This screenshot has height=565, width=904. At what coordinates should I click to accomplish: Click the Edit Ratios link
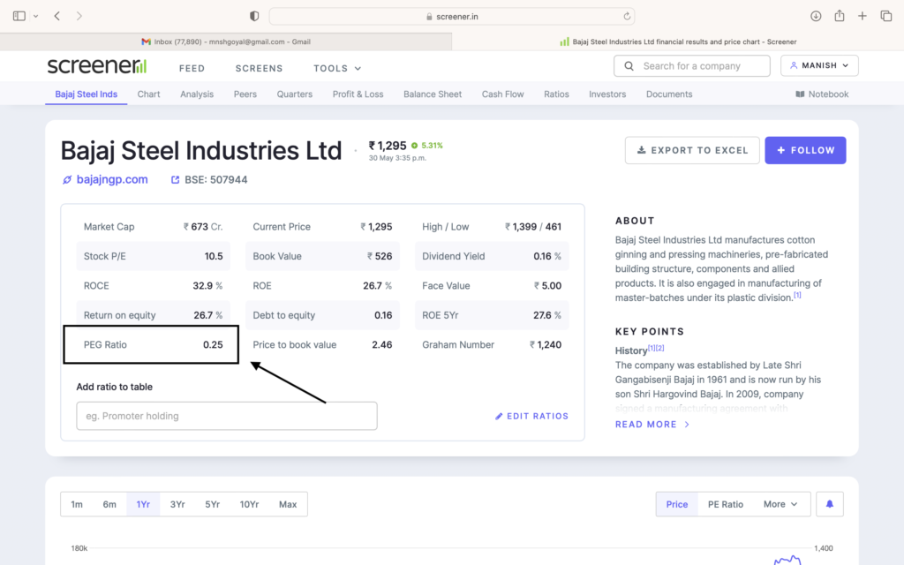coord(531,417)
